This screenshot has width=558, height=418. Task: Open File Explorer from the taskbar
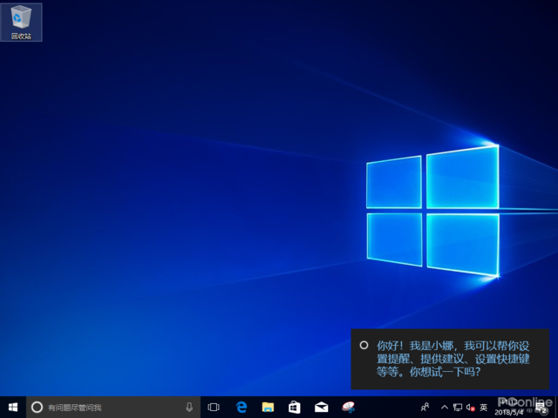click(268, 407)
